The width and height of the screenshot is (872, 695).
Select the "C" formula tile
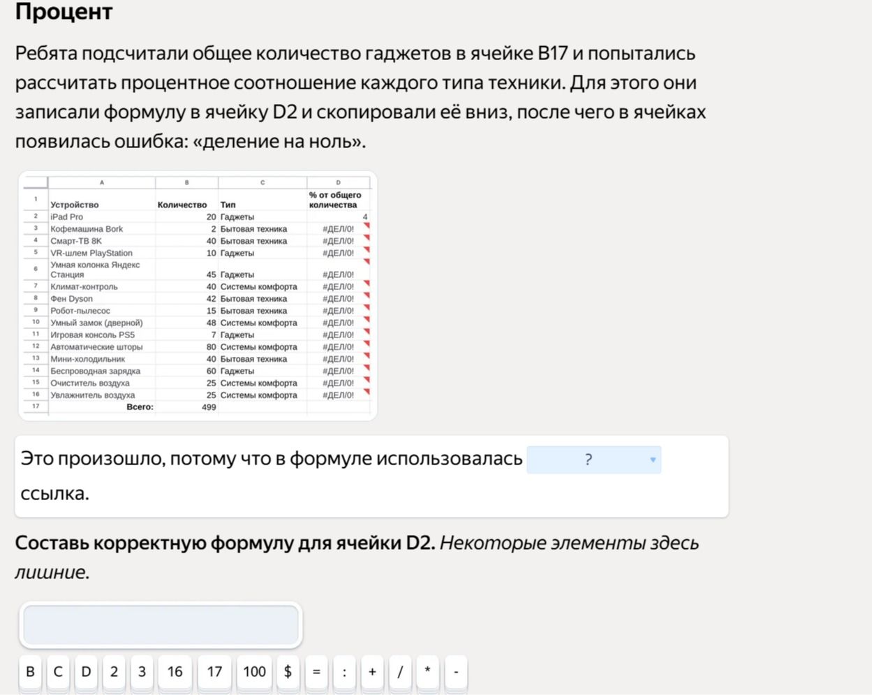coord(58,672)
